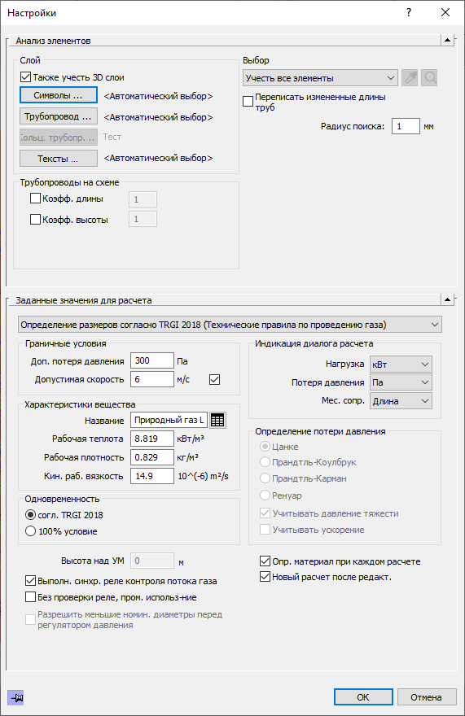Click the Рабочая плотность value field

pos(151,457)
